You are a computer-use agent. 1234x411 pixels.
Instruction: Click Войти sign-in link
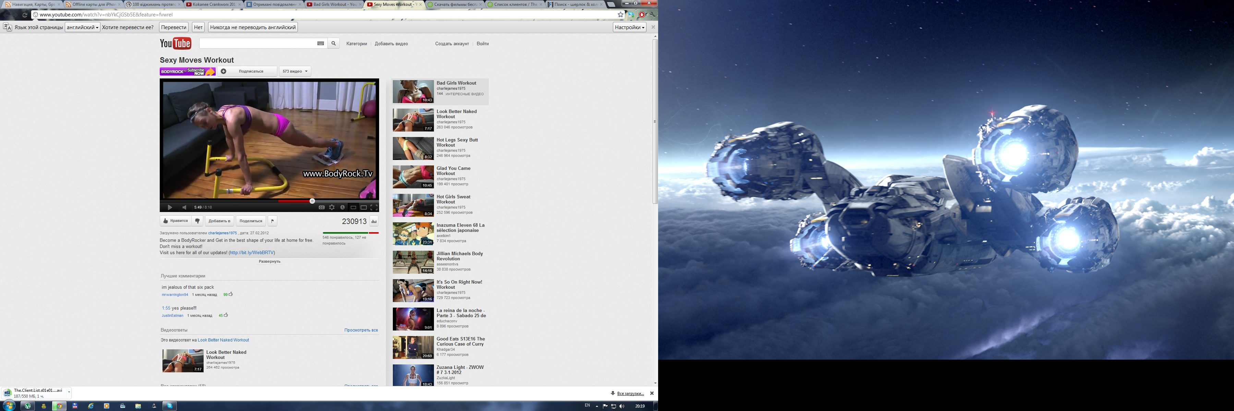tap(483, 43)
